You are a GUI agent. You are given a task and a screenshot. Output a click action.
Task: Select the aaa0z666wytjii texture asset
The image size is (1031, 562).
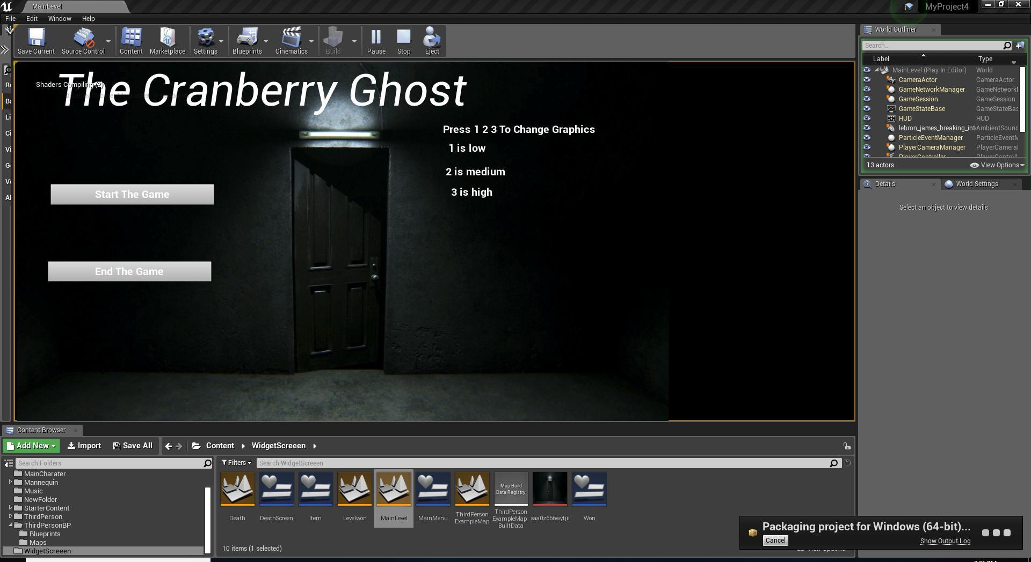(550, 489)
